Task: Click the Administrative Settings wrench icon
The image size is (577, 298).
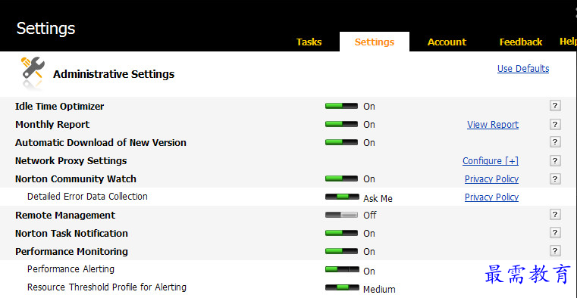Action: coord(33,70)
